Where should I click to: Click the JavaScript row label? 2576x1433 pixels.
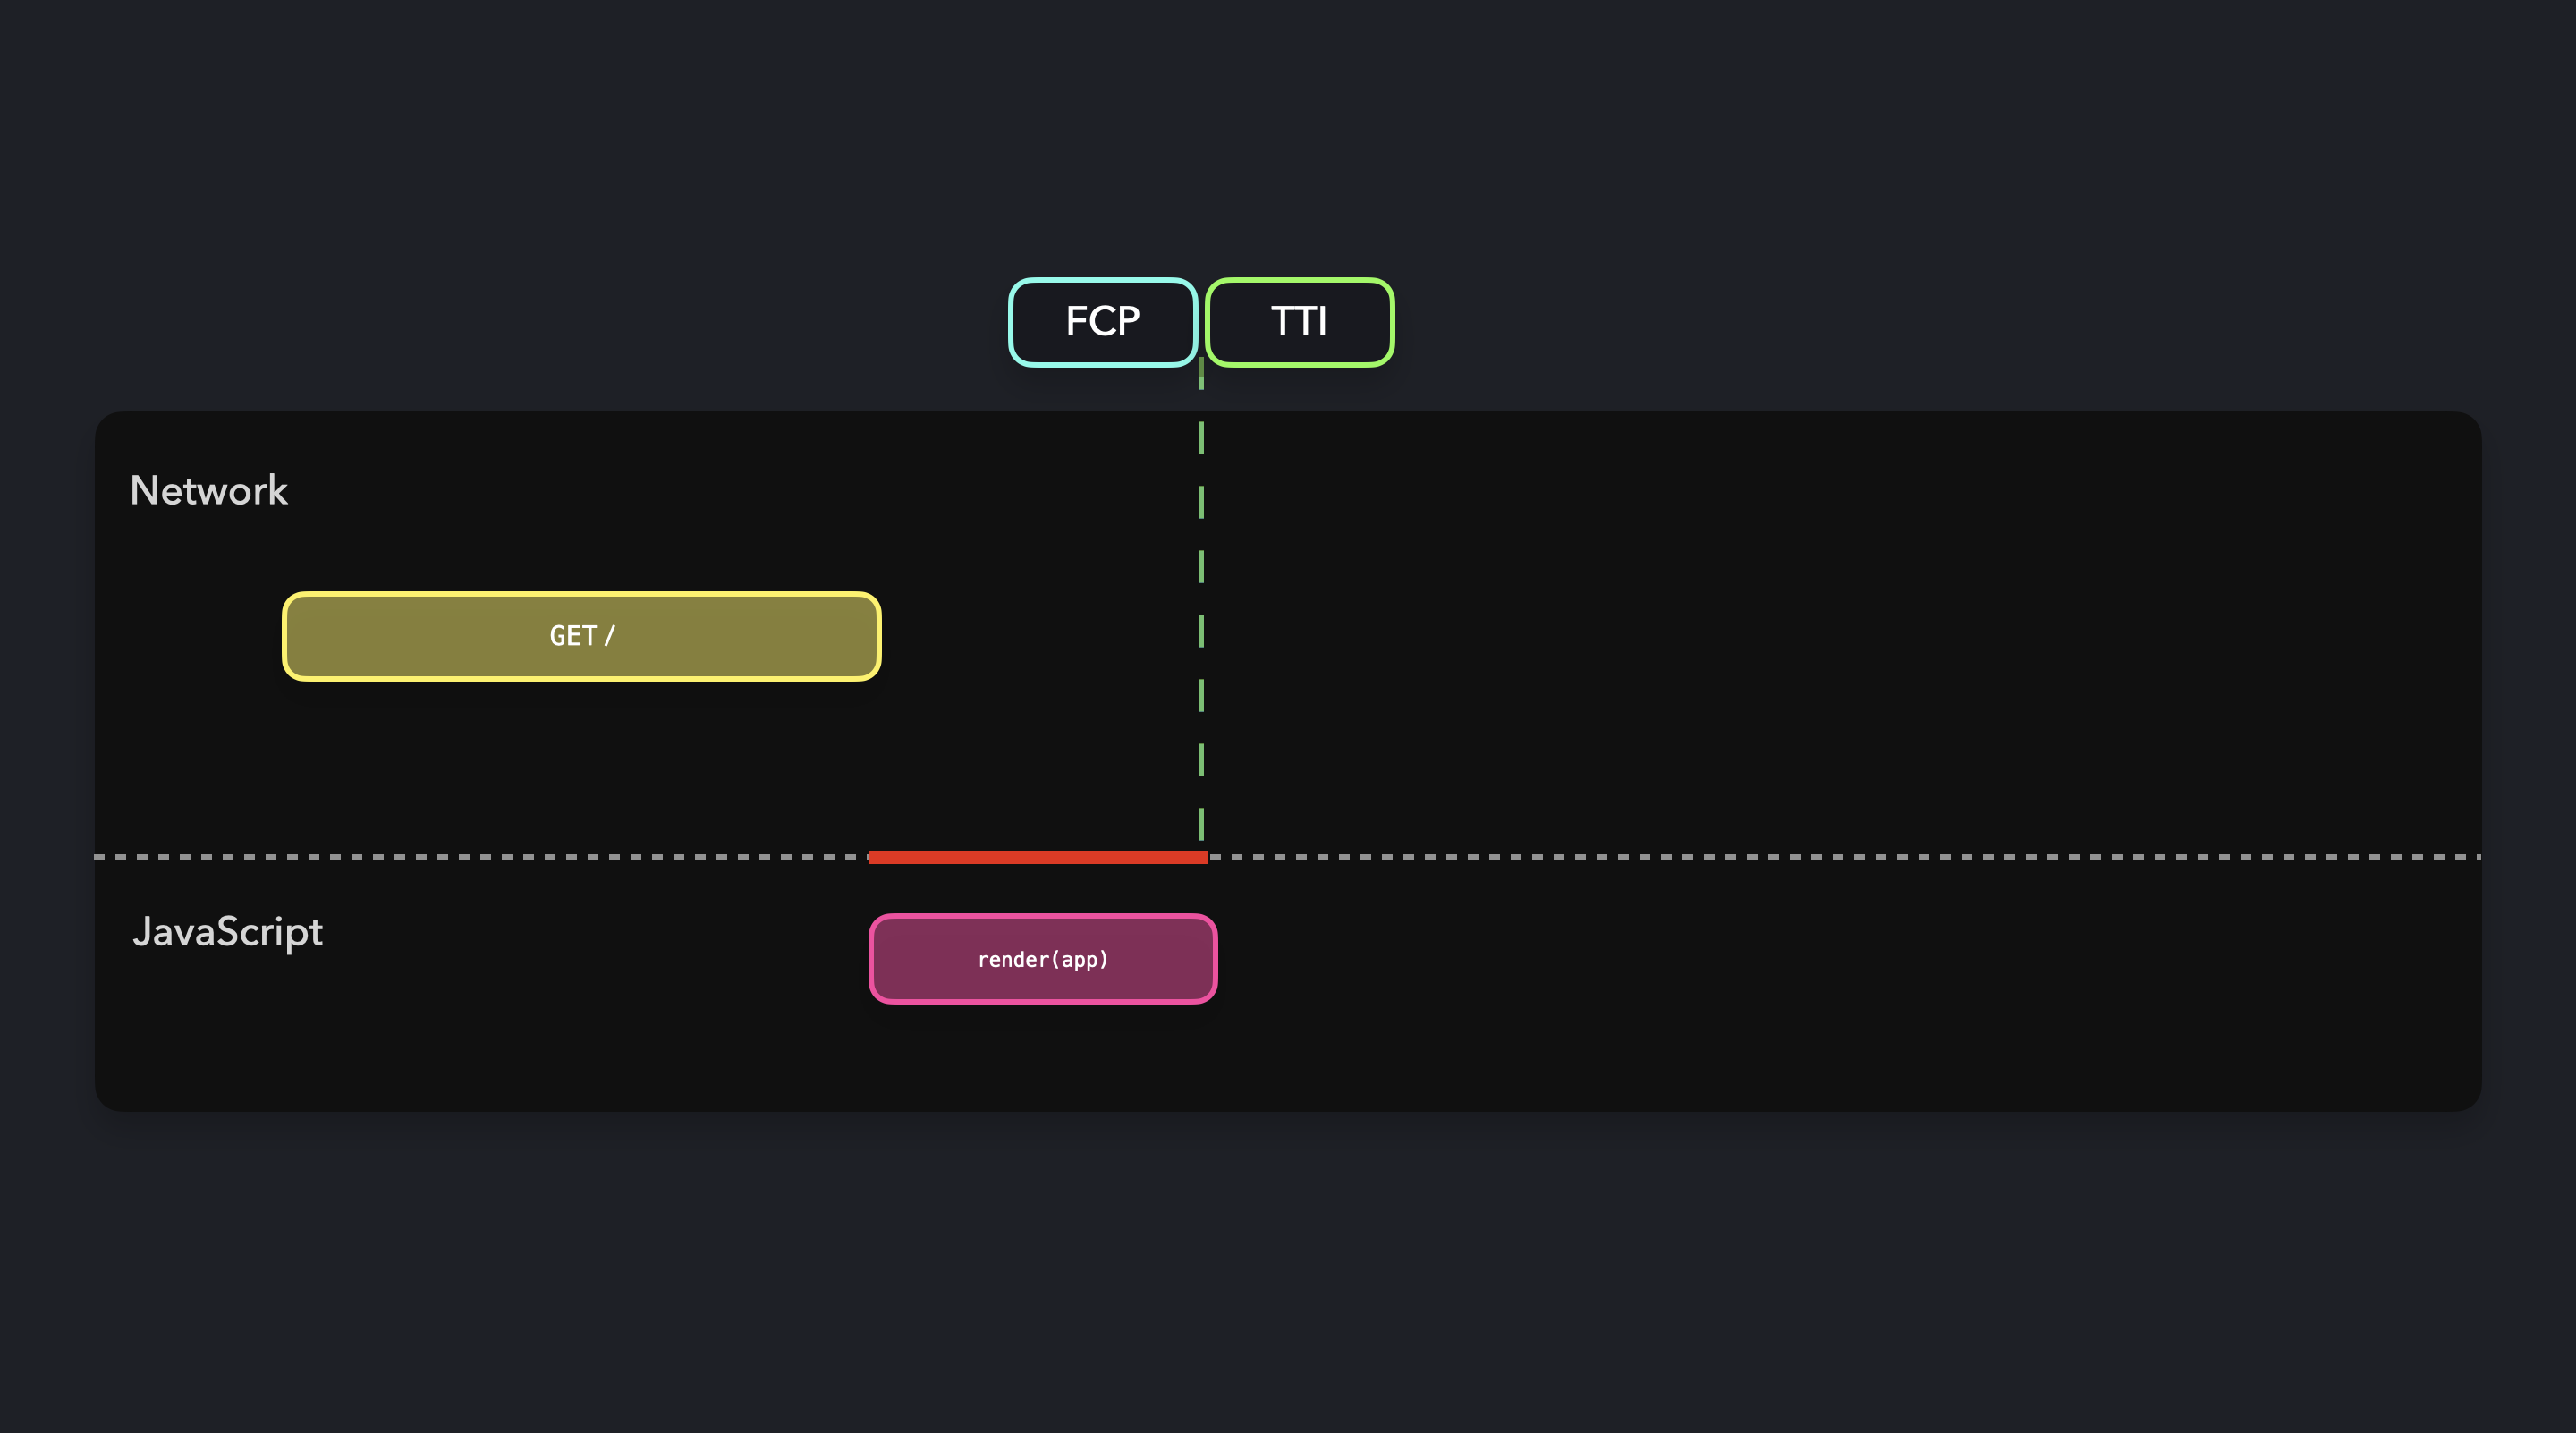pos(228,932)
